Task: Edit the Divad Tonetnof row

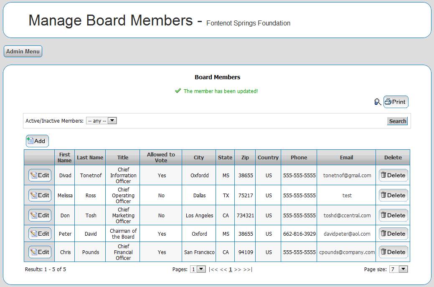Action: coord(40,176)
